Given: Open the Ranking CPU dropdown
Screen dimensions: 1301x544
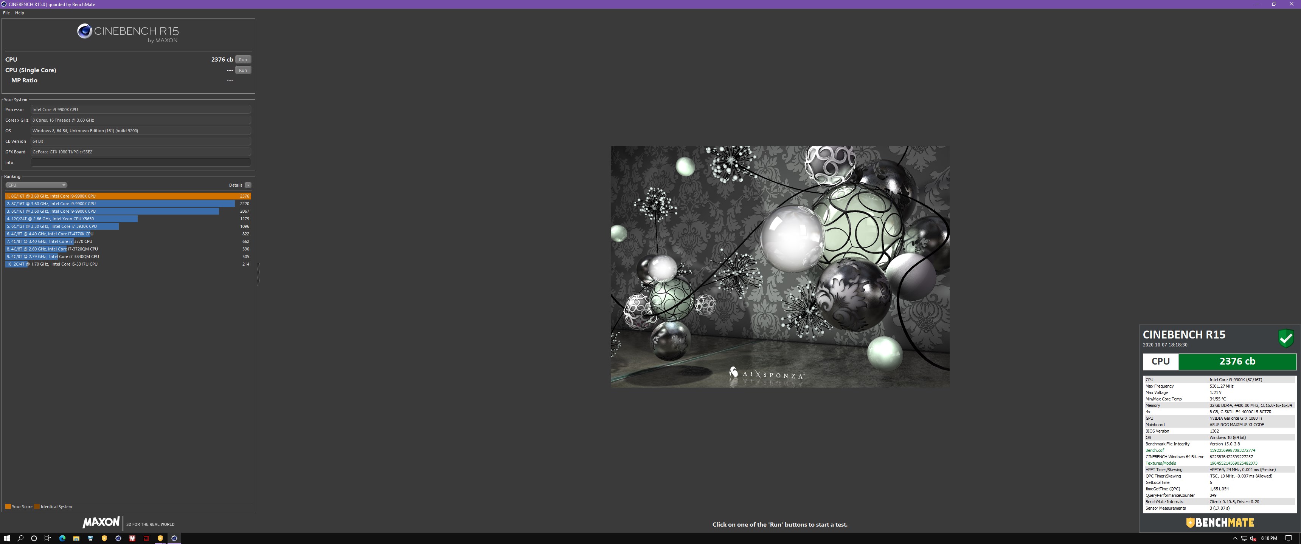Looking at the screenshot, I should [x=36, y=185].
